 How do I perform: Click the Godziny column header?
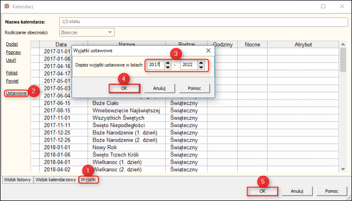point(222,45)
